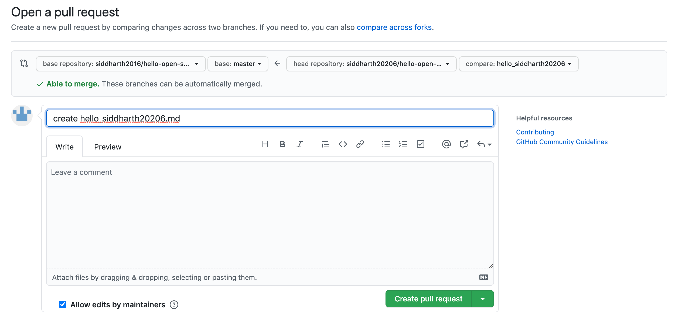689x320 pixels.
Task: Click the compare branches swap icon
Action: tap(24, 63)
